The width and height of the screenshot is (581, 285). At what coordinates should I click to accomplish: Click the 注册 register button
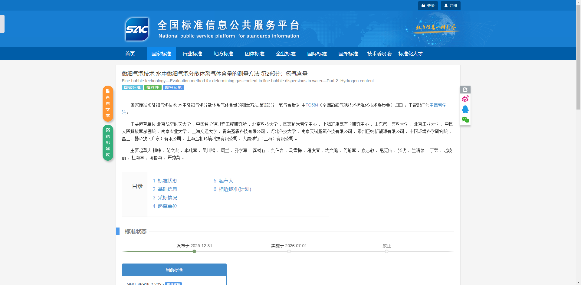coord(451,6)
